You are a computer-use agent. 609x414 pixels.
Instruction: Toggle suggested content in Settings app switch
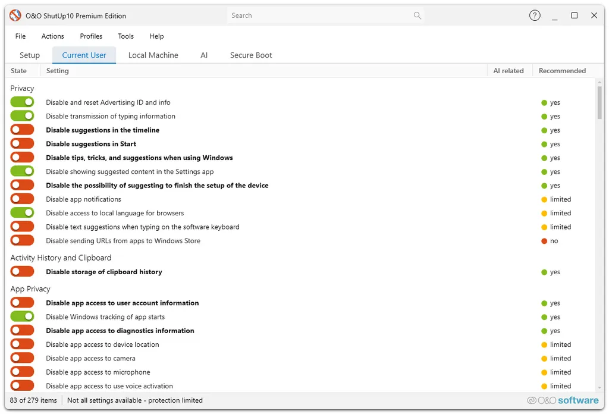(22, 171)
